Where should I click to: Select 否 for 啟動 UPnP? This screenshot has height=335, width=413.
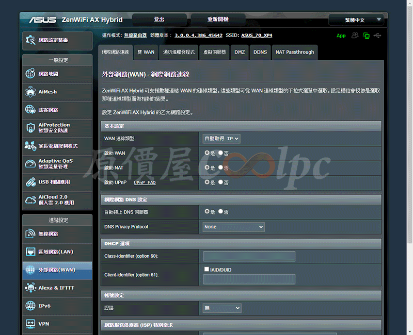point(220,182)
